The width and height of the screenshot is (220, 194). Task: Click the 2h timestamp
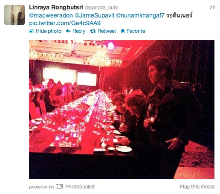212,8
